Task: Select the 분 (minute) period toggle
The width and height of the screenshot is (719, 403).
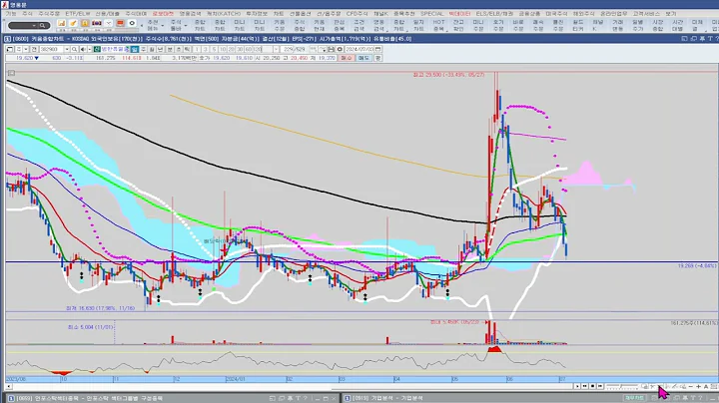Action: (170, 49)
